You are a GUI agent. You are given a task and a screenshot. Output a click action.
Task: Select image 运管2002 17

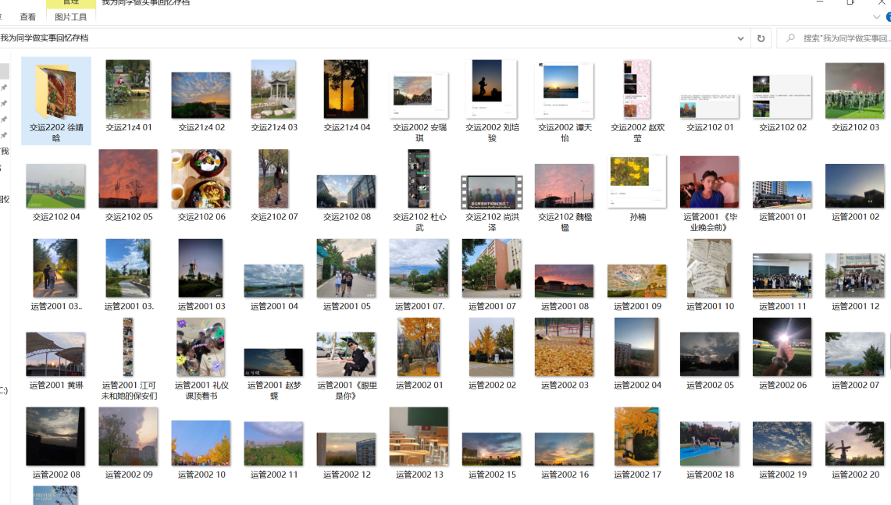(637, 436)
